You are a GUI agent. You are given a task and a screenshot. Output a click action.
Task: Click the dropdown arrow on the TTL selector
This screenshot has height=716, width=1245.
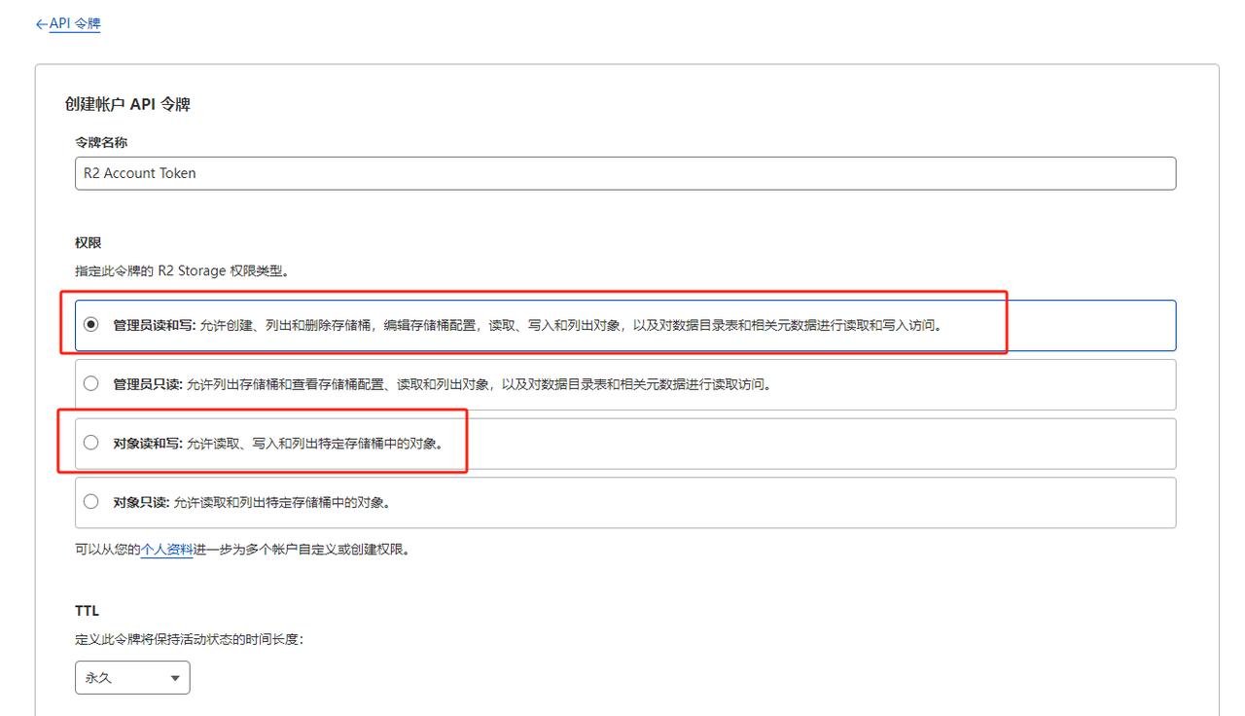(175, 677)
